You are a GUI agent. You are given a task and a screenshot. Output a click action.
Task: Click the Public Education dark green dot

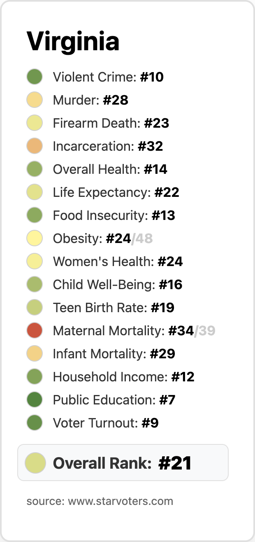click(35, 400)
